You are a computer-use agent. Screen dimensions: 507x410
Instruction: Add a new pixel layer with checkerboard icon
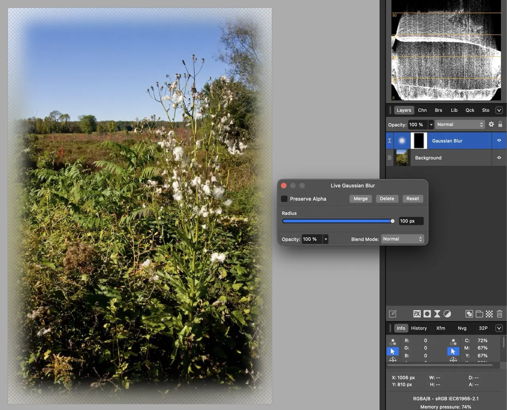point(489,314)
